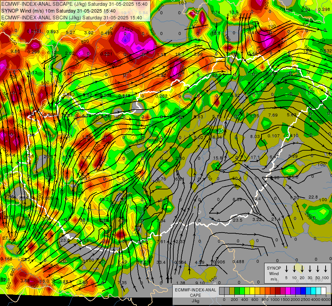
Task: Pick the bright green CAPE legend swatch
Action: coord(242,291)
